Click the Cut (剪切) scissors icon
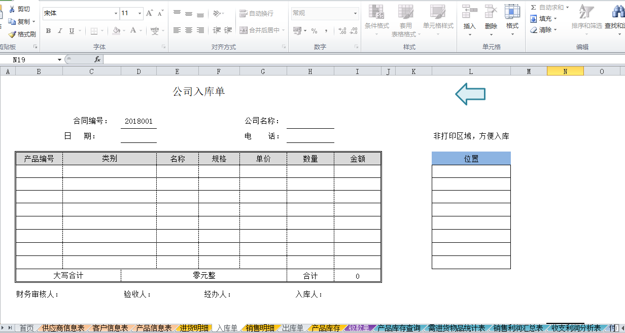This screenshot has width=625, height=333. tap(12, 9)
